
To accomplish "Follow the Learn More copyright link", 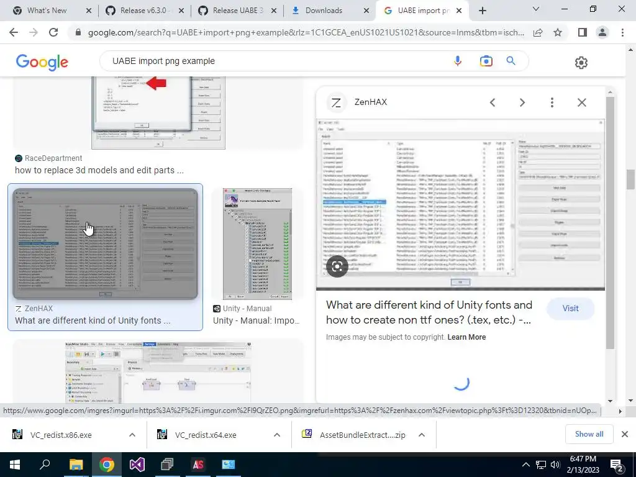I will (466, 337).
